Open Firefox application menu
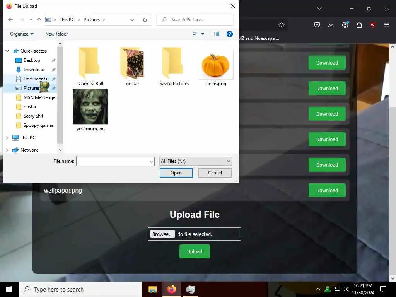The width and height of the screenshot is (396, 297). [x=387, y=25]
